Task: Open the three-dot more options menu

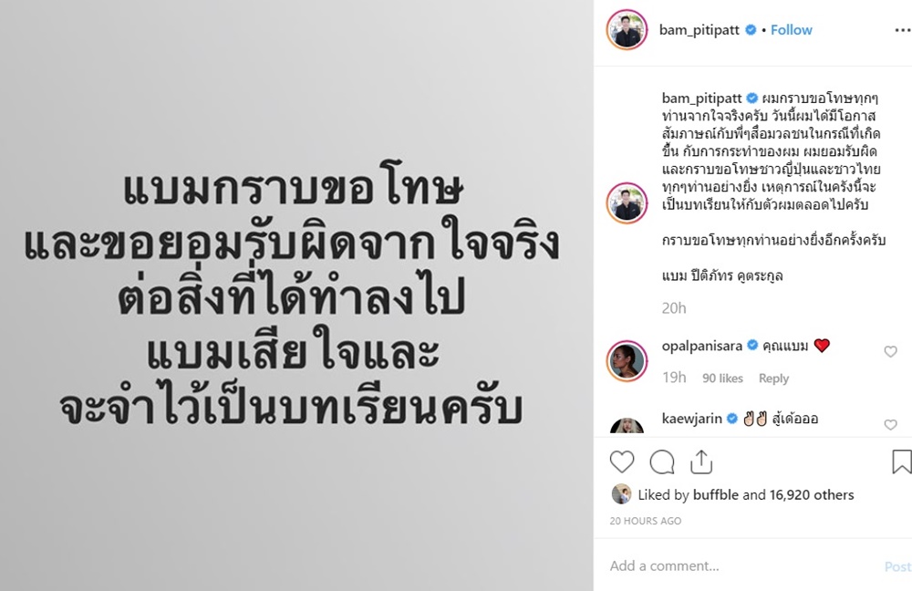Action: 903,30
